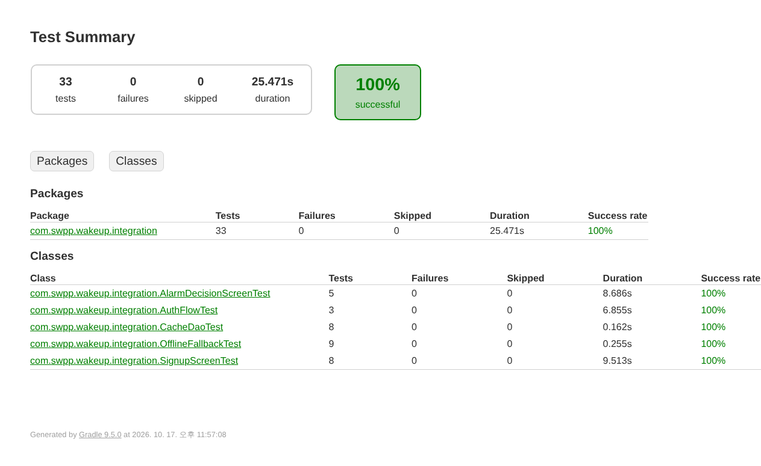761x466 pixels.
Task: Click Success rate header in Packages table
Action: [x=618, y=216]
